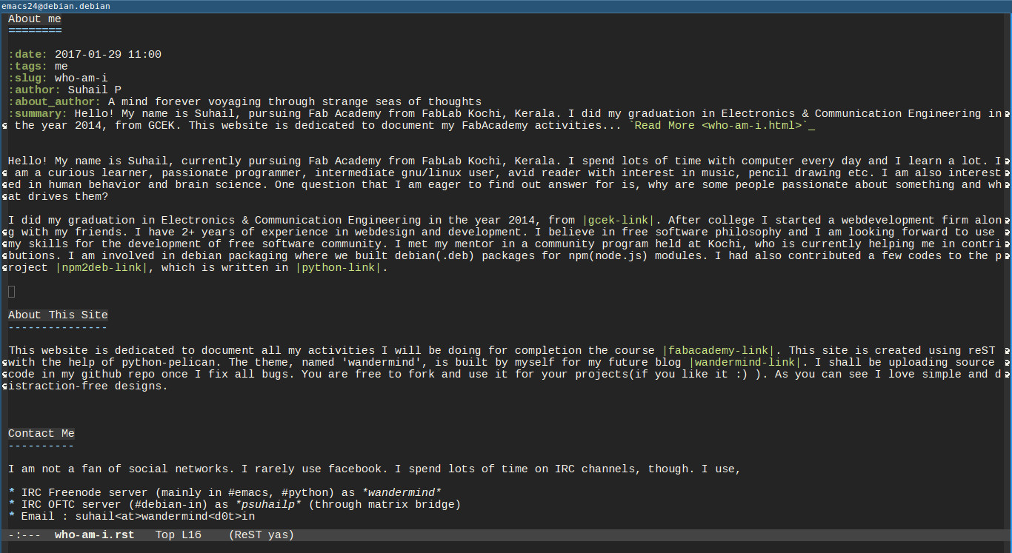The width and height of the screenshot is (1012, 553).
Task: Click the author value "Suhail P"
Action: (95, 90)
